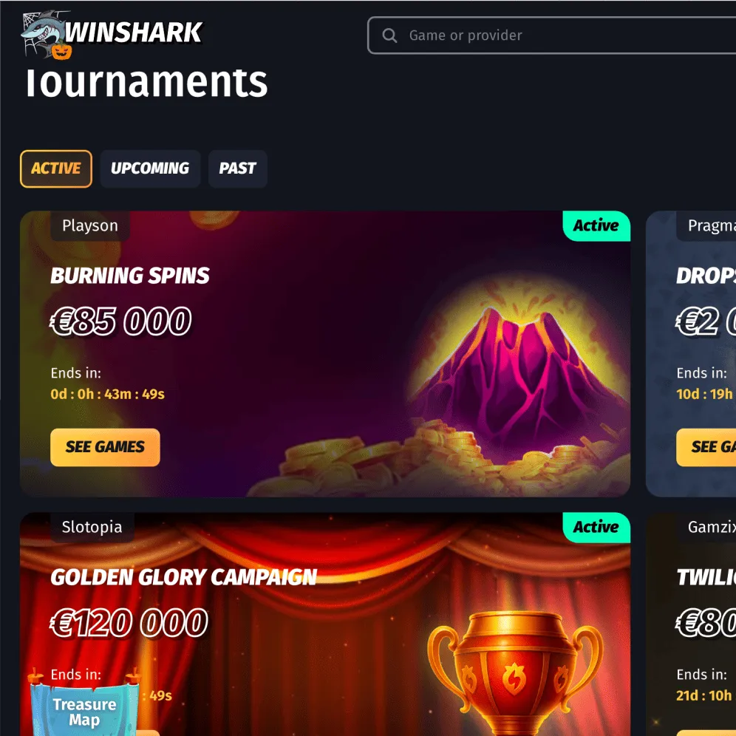Open the Burning Spins tournament title

(130, 276)
